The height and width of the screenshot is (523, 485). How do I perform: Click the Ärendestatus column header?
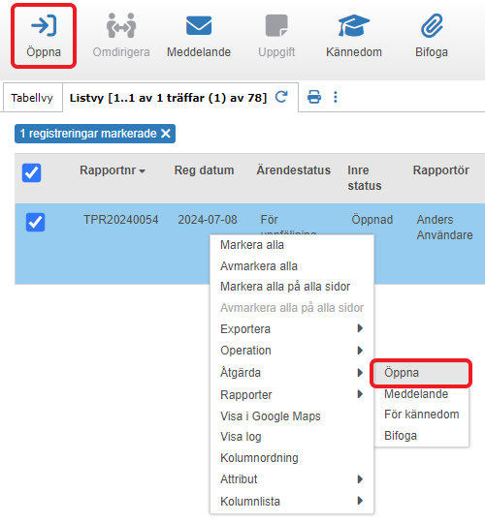[294, 170]
